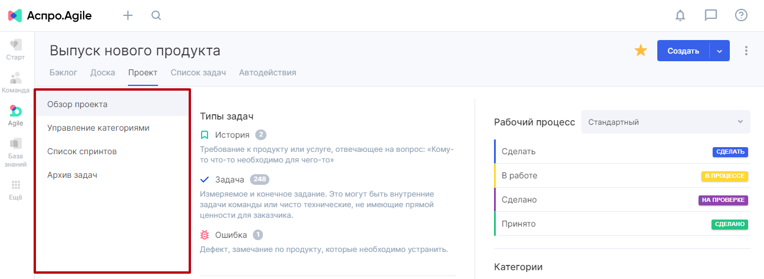Switch to the Доска tab
The image size is (764, 279).
coord(103,72)
